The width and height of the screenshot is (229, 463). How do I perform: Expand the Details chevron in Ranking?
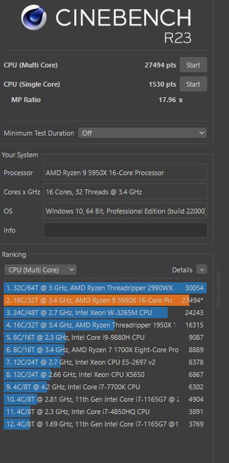202,270
